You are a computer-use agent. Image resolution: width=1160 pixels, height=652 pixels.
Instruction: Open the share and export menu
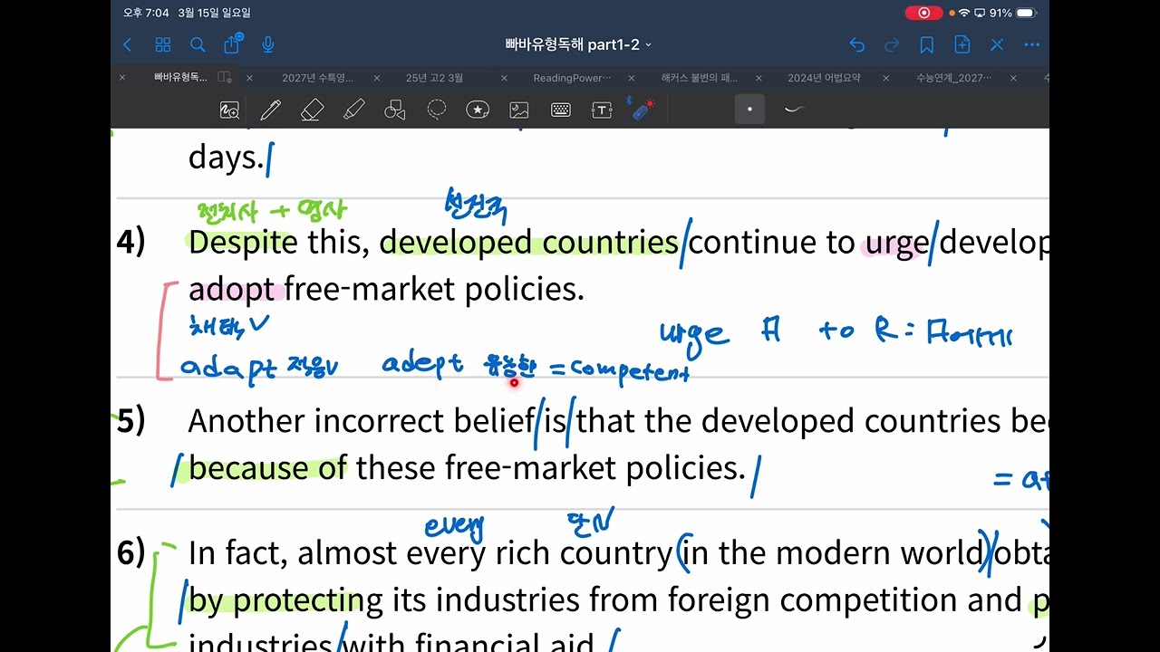coord(233,44)
